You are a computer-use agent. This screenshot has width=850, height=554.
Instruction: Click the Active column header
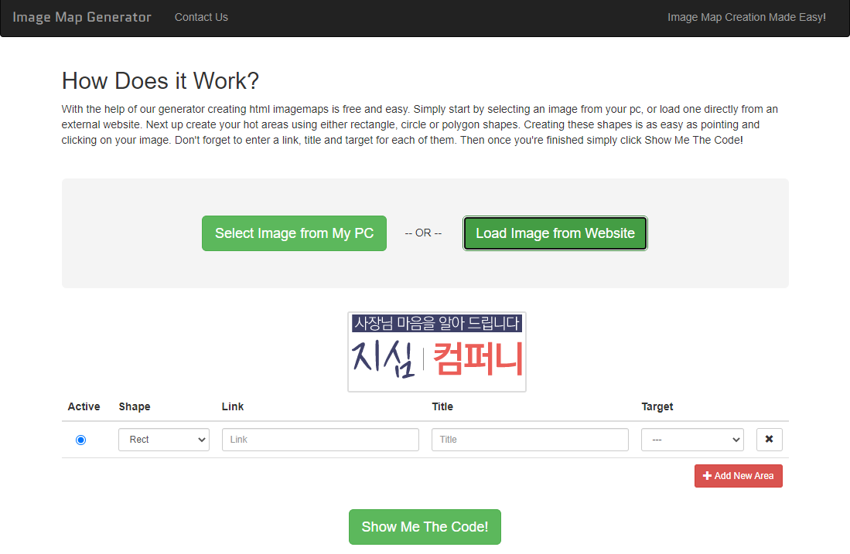84,406
